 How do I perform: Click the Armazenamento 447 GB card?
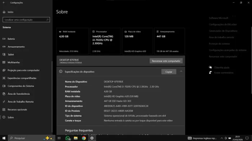(170, 41)
